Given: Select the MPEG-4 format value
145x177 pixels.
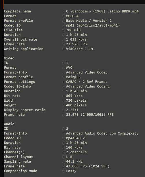Looking at the screenshot, I should point(72,16).
